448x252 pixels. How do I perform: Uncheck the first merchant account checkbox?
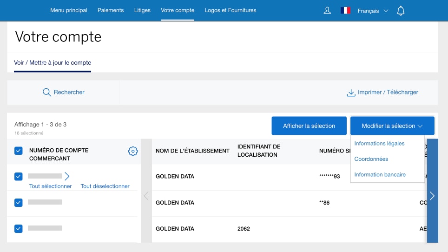coord(19,176)
